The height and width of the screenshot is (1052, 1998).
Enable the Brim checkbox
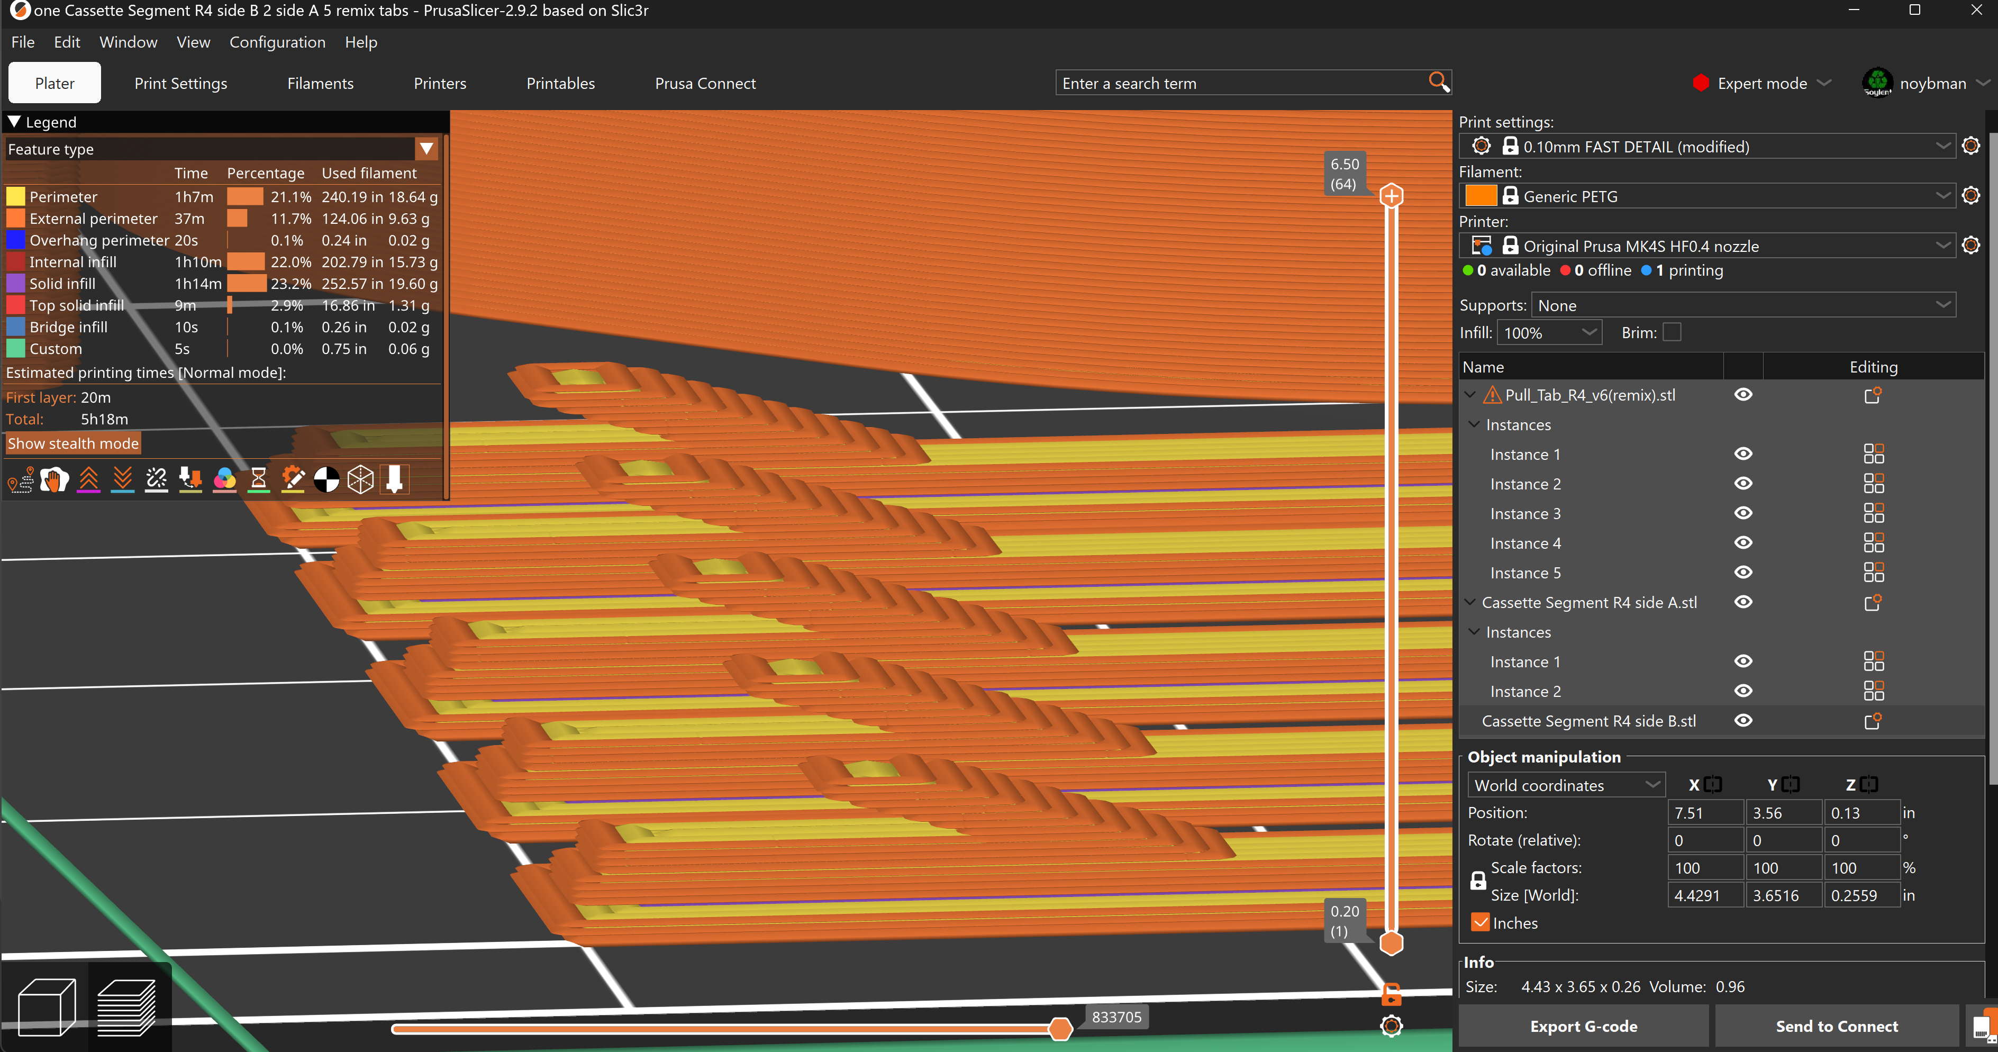click(1672, 332)
